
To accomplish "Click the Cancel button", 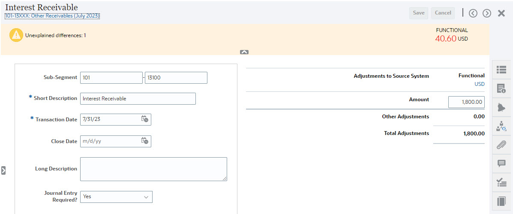I will pyautogui.click(x=443, y=13).
